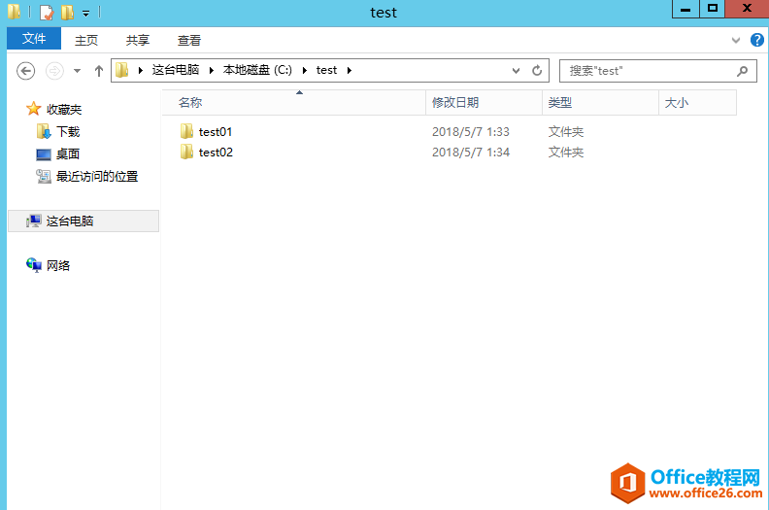Screen dimensions: 769x510
Task: Click the New Folder quick access icon
Action: pyautogui.click(x=67, y=13)
